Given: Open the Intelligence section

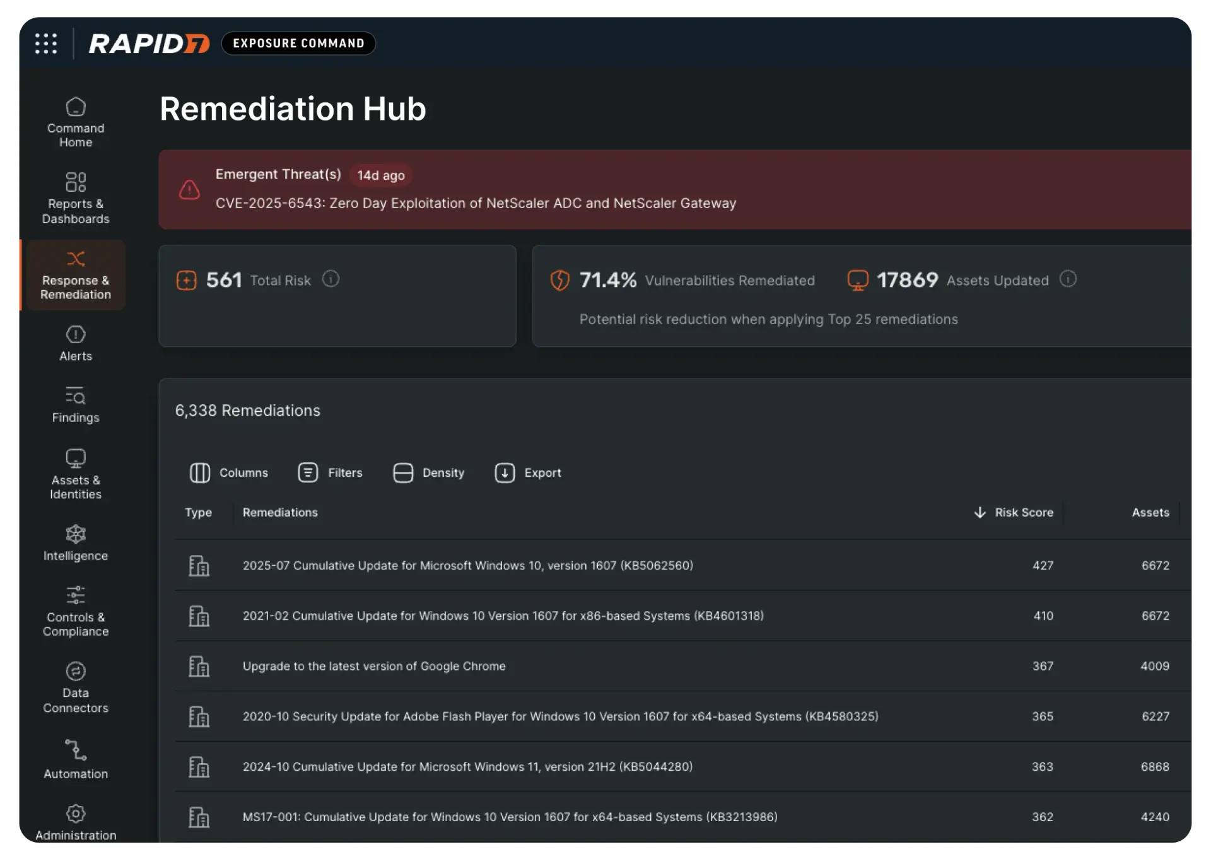Looking at the screenshot, I should [76, 543].
